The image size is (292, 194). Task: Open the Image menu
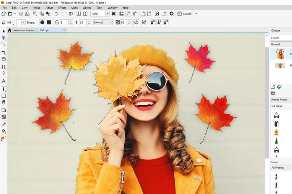coord(36,8)
